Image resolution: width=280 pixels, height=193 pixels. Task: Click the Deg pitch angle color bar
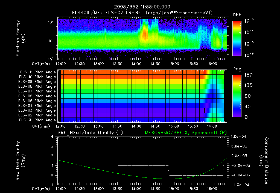(x=237, y=96)
